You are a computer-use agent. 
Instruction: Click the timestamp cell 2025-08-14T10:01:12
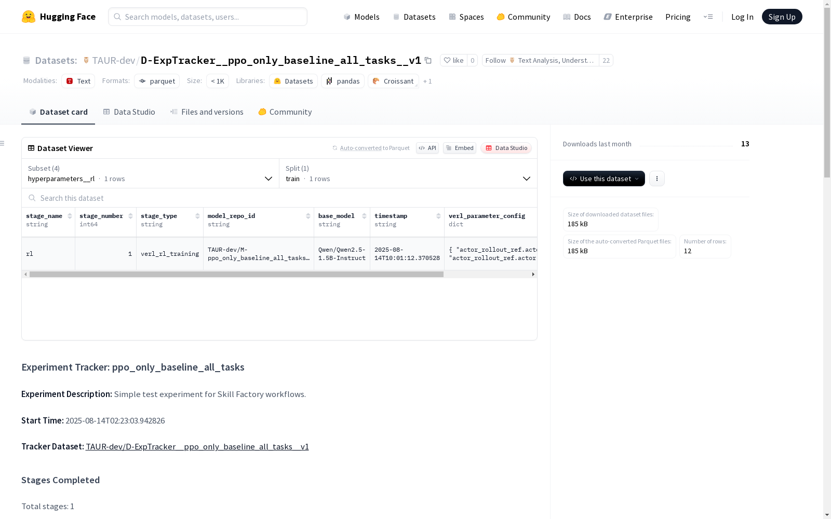(407, 254)
